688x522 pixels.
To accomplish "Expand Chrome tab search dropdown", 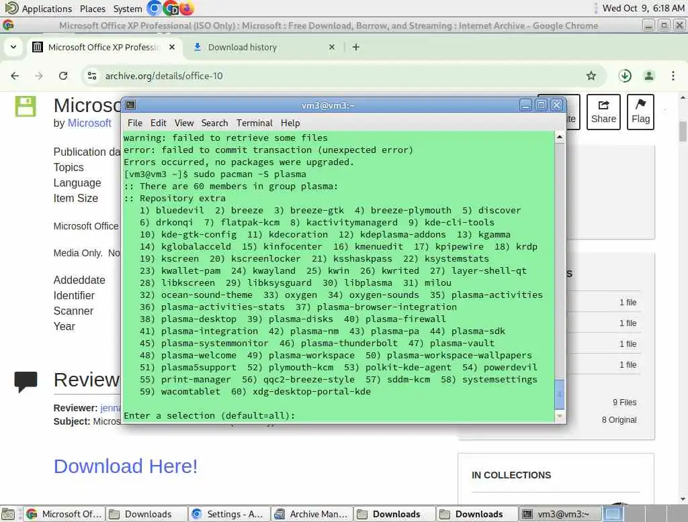I will coord(13,47).
